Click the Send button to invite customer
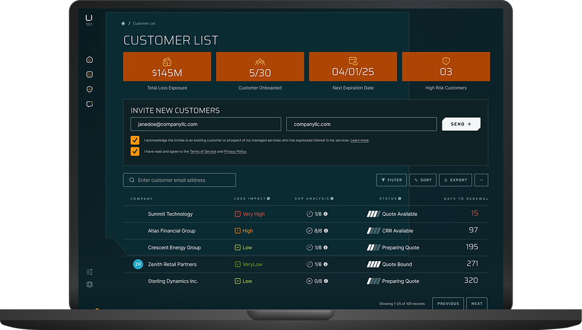 point(461,124)
